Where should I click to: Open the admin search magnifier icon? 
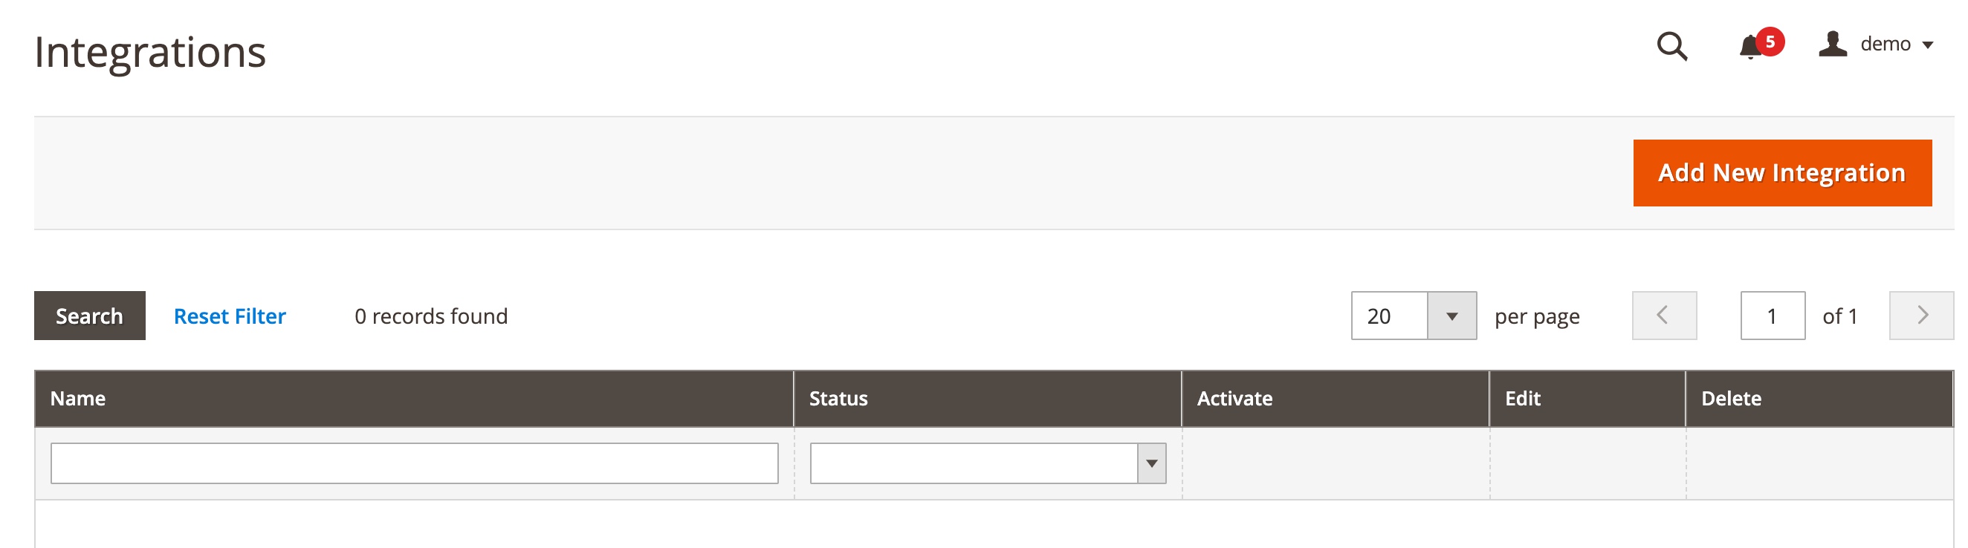[x=1671, y=46]
